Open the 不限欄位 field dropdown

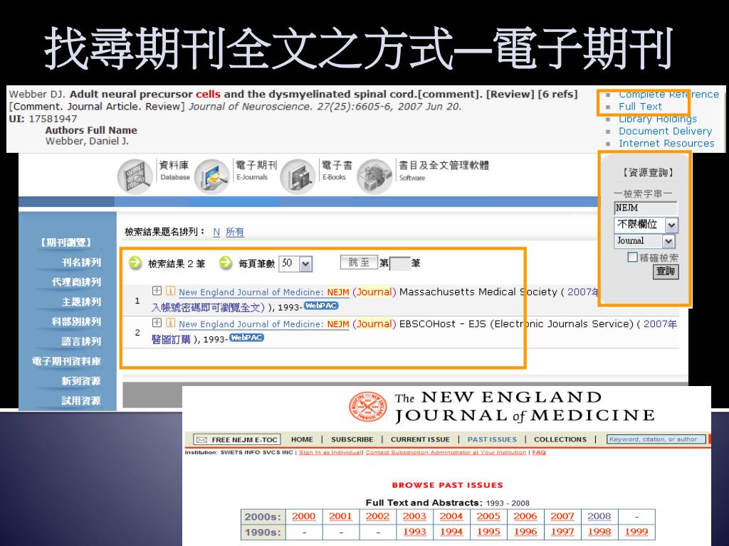pyautogui.click(x=646, y=225)
